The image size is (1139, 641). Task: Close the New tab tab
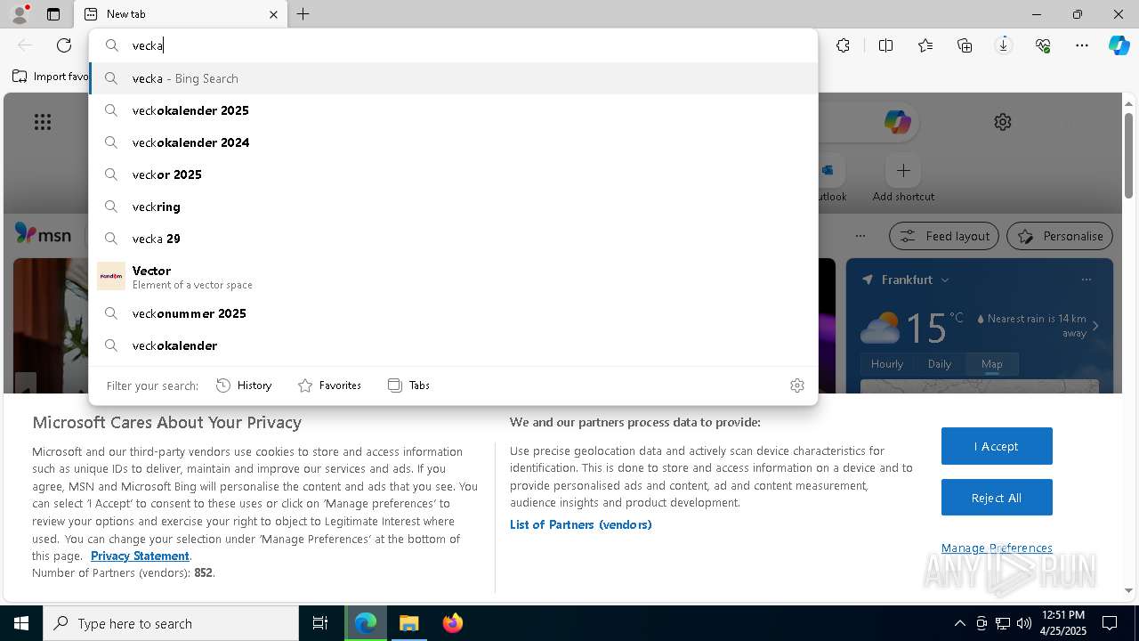[273, 14]
